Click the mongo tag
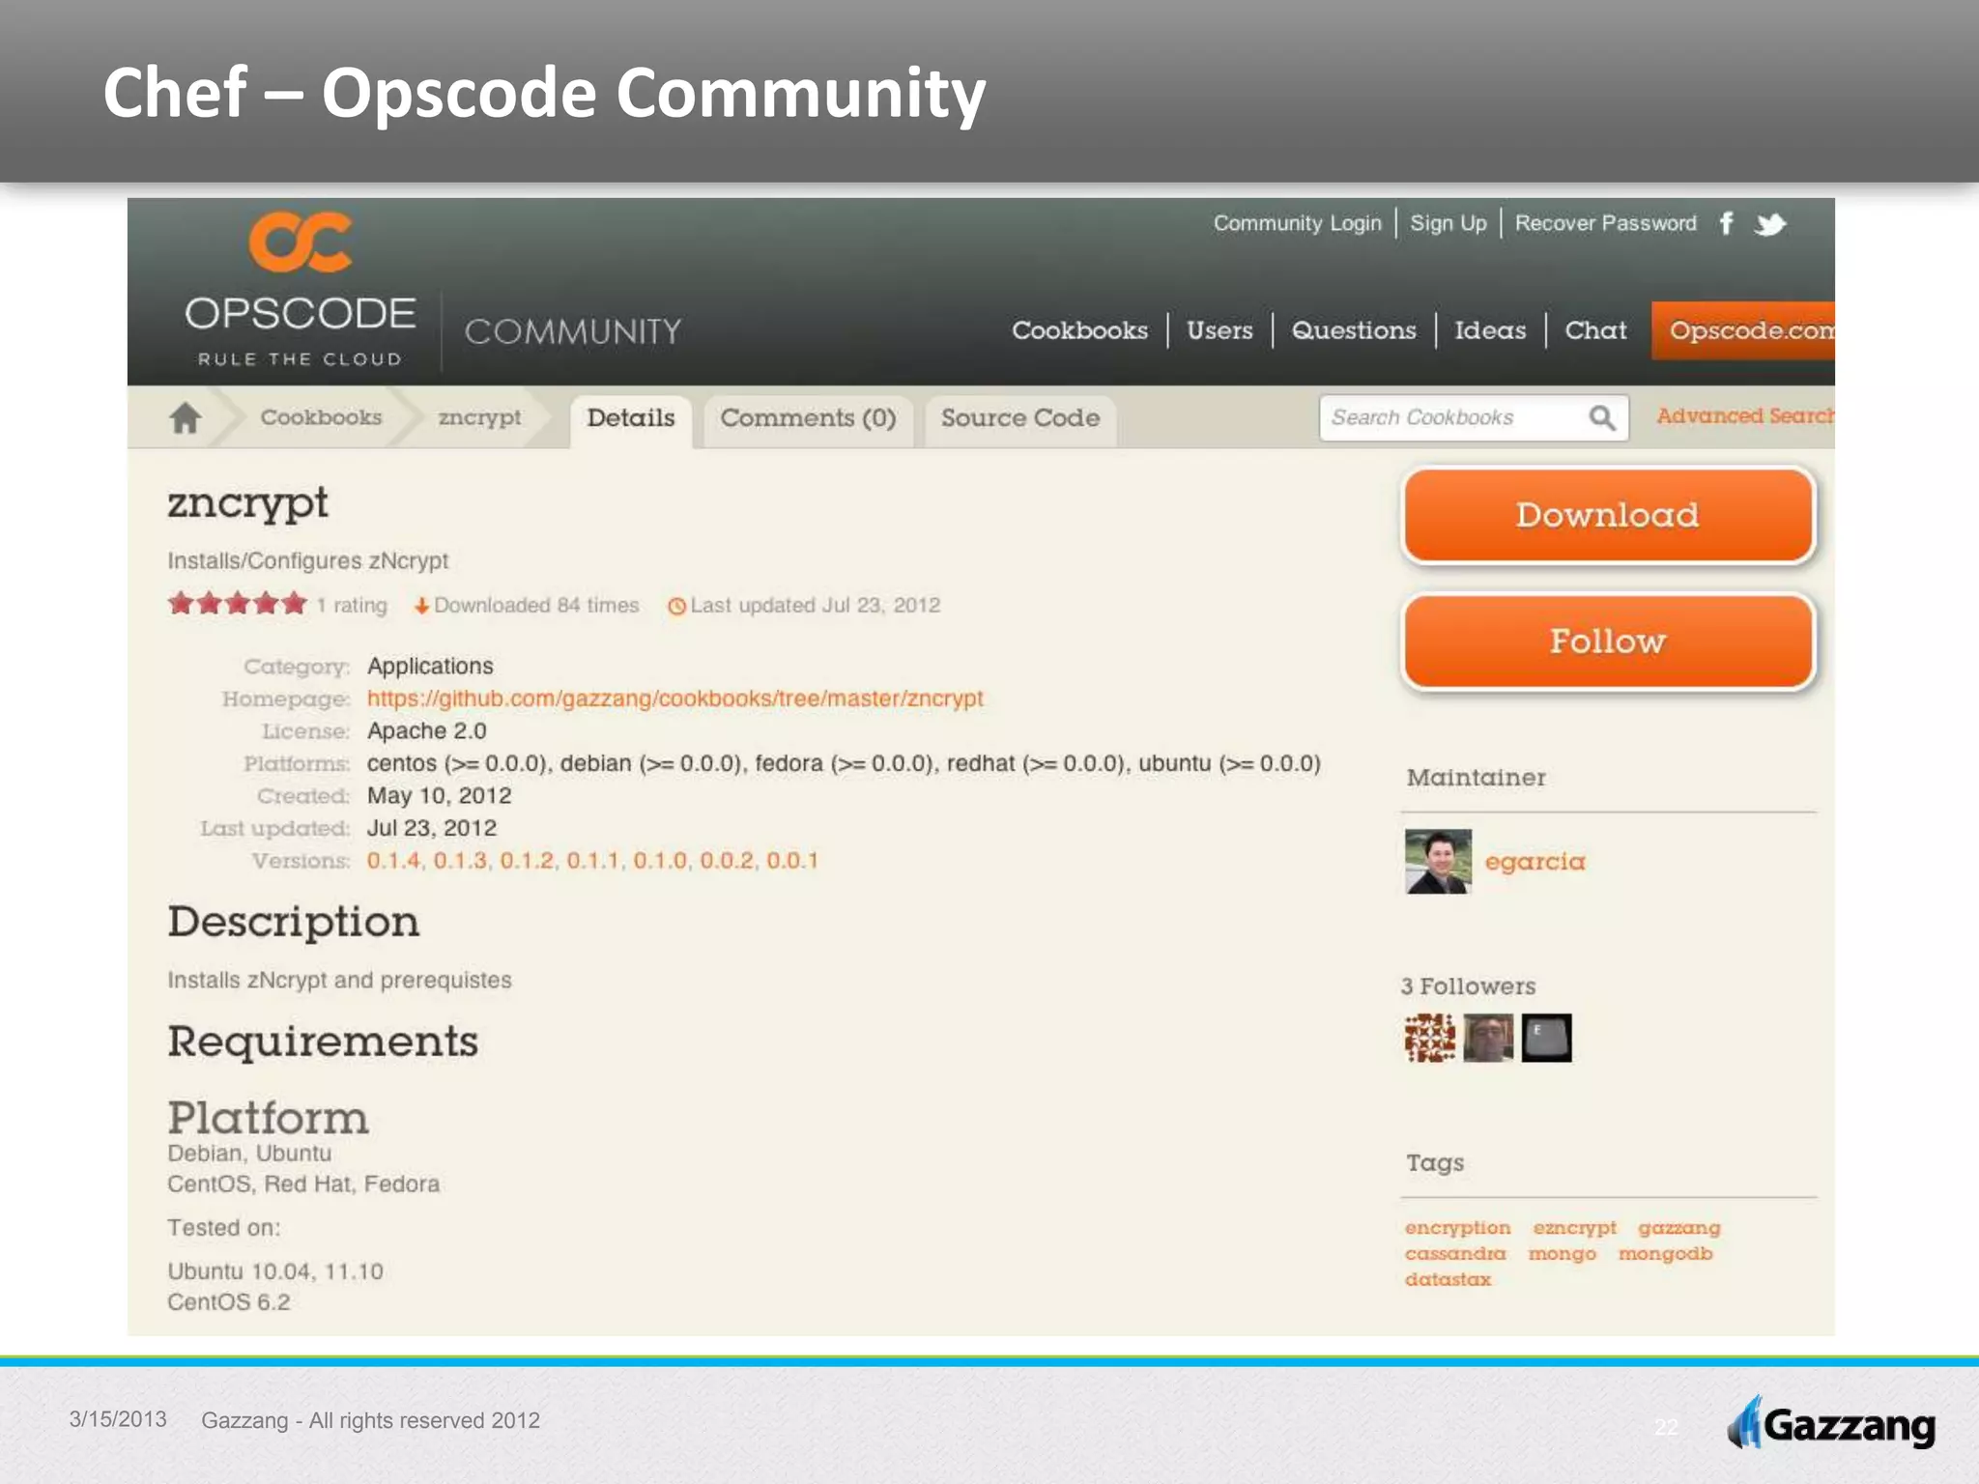Viewport: 1979px width, 1484px height. 1562,1254
